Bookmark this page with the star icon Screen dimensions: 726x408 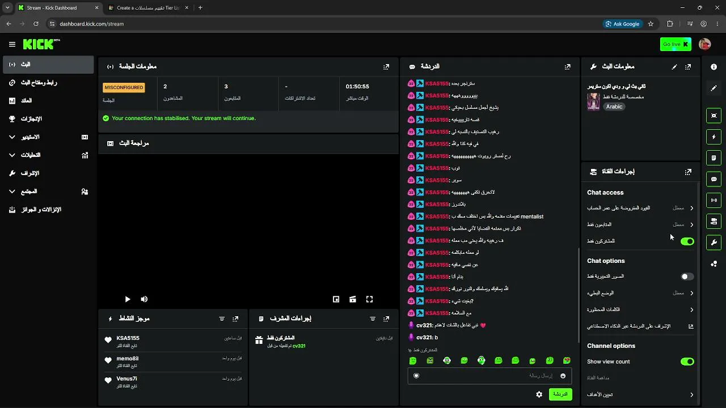651,24
